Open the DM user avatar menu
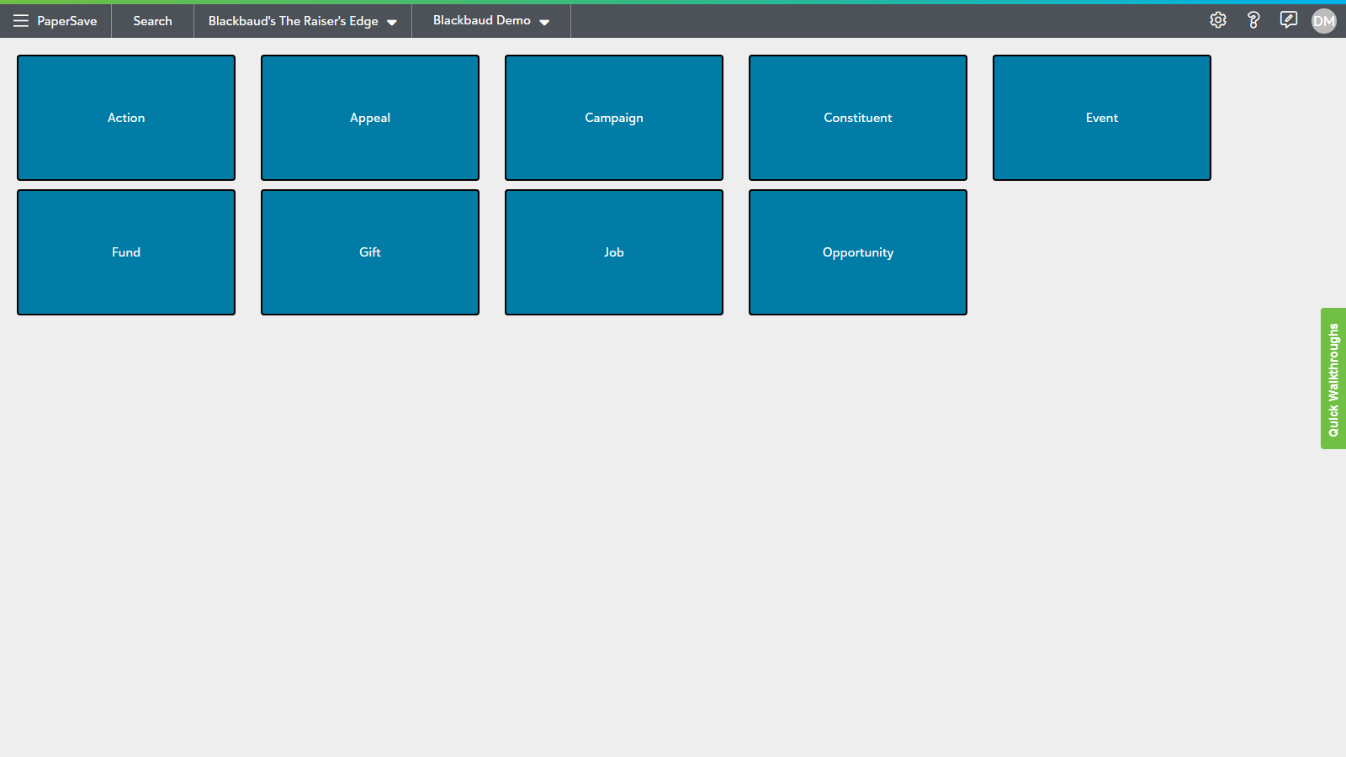 click(x=1323, y=21)
